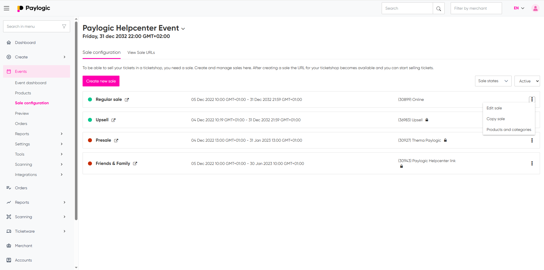Image resolution: width=544 pixels, height=270 pixels.
Task: Open Products in sidebar
Action: pos(23,93)
